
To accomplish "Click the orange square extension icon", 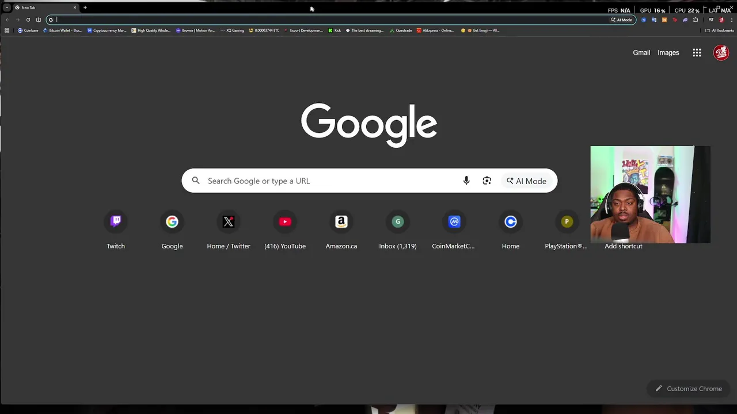I will (x=664, y=20).
